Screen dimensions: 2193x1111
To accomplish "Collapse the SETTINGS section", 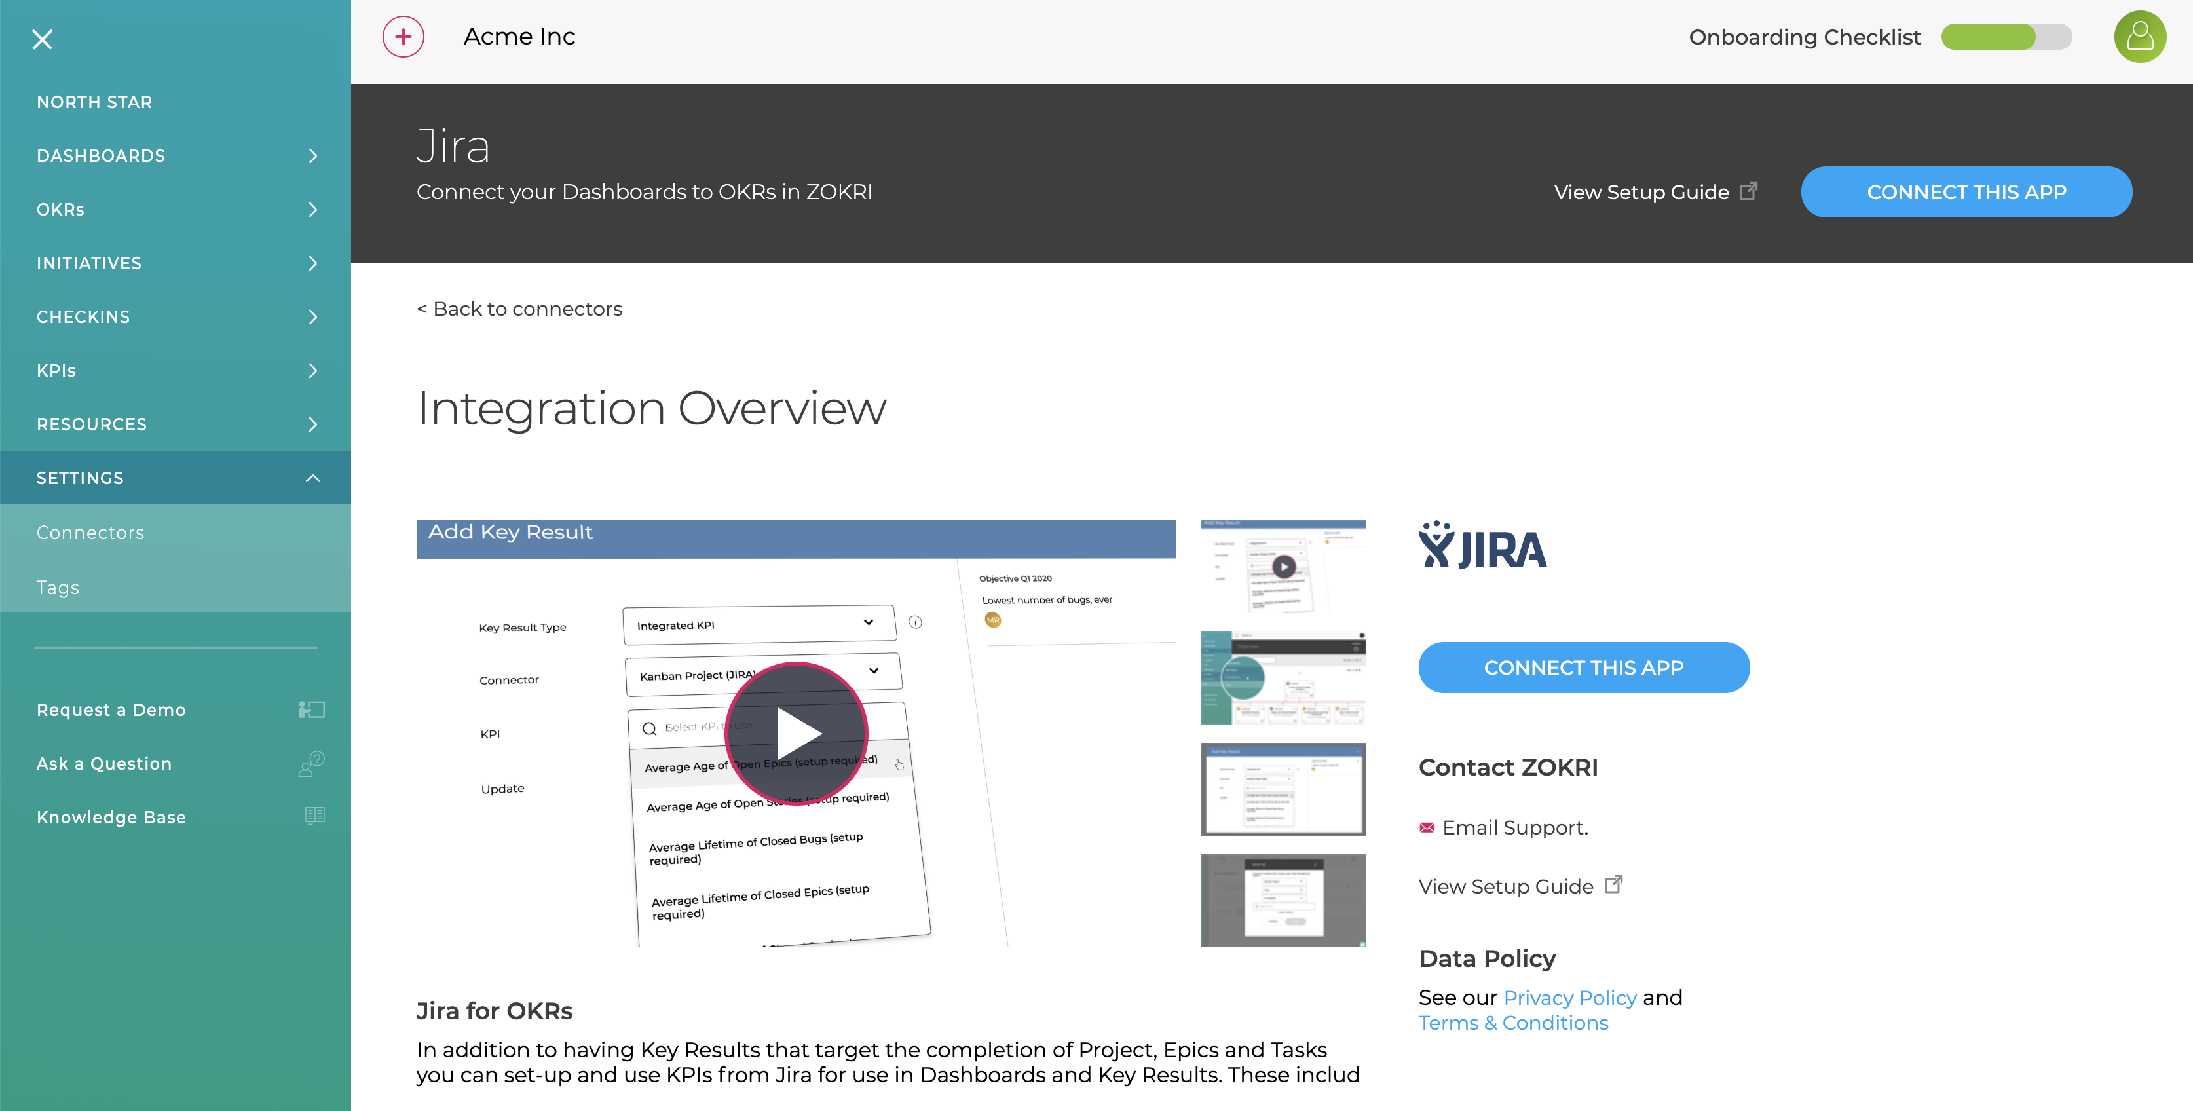I will pos(313,477).
